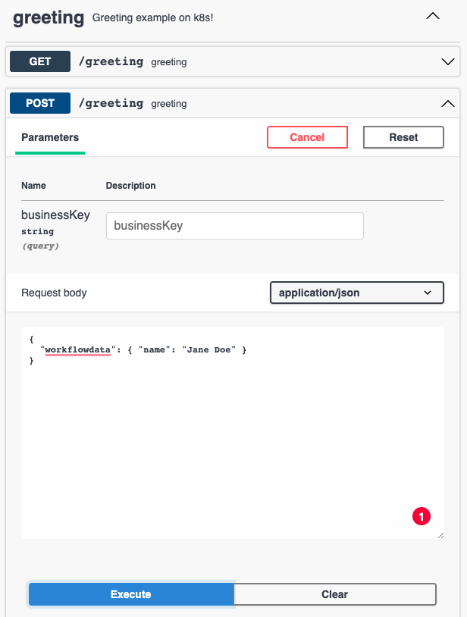Click the red error badge in the body editor

tap(422, 516)
